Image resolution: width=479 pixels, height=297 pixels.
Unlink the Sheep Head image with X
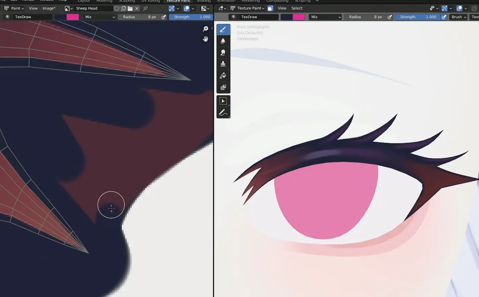click(x=137, y=8)
